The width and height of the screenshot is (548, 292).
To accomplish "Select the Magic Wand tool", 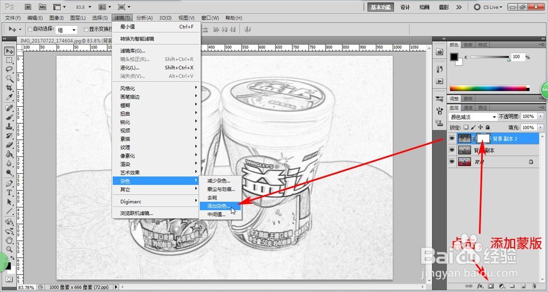I will point(9,78).
